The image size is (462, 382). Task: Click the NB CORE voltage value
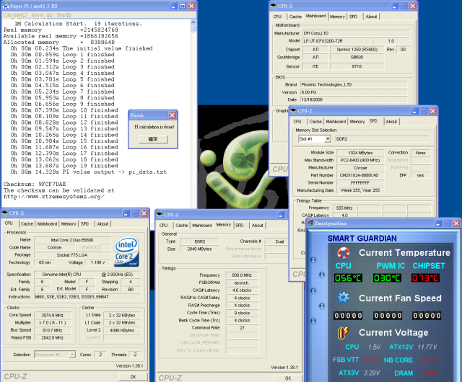pyautogui.click(x=429, y=360)
